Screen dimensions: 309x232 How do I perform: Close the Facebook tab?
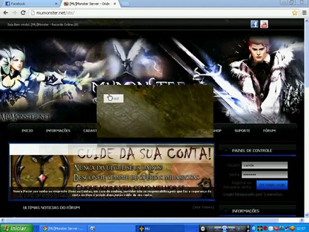tap(56, 4)
